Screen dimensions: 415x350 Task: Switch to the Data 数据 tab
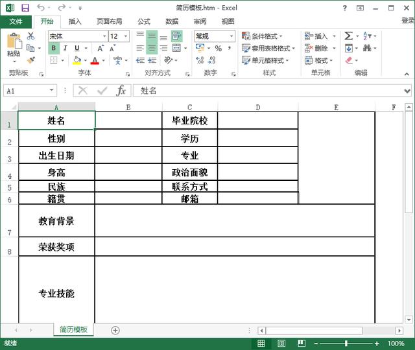[172, 21]
